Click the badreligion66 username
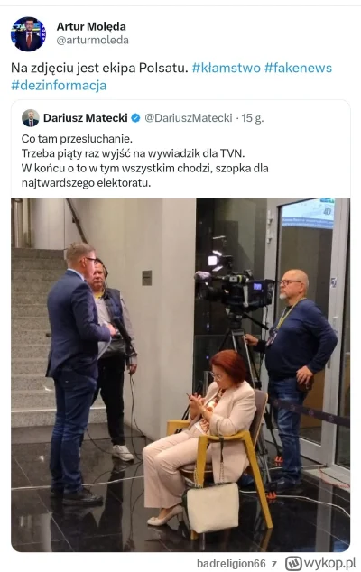This screenshot has width=361, height=572. [231, 564]
